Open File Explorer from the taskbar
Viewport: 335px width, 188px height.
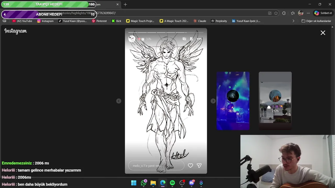point(153,183)
